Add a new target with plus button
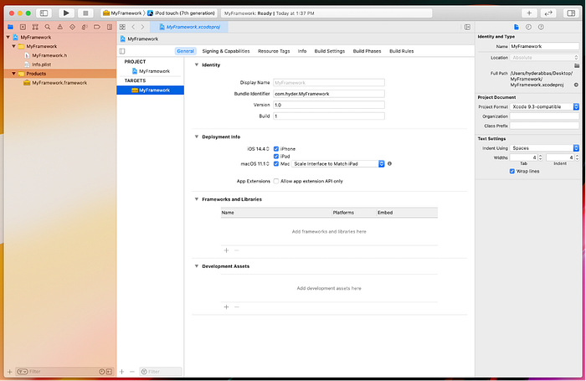The image size is (586, 381). pyautogui.click(x=122, y=372)
